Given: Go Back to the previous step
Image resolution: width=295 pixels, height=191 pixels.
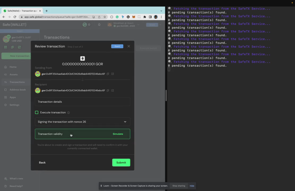Looking at the screenshot, I should click(42, 163).
